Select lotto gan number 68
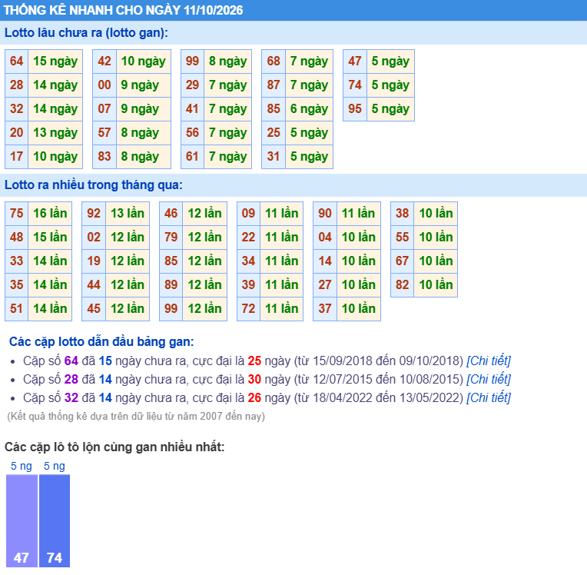 274,61
